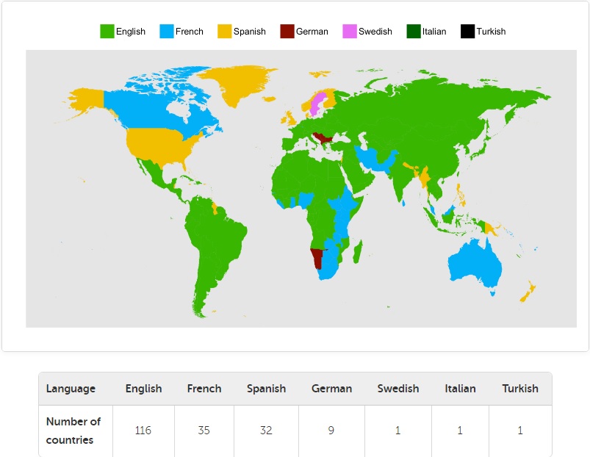The width and height of the screenshot is (590, 457).
Task: Click Canada on the world map
Action: click(151, 109)
